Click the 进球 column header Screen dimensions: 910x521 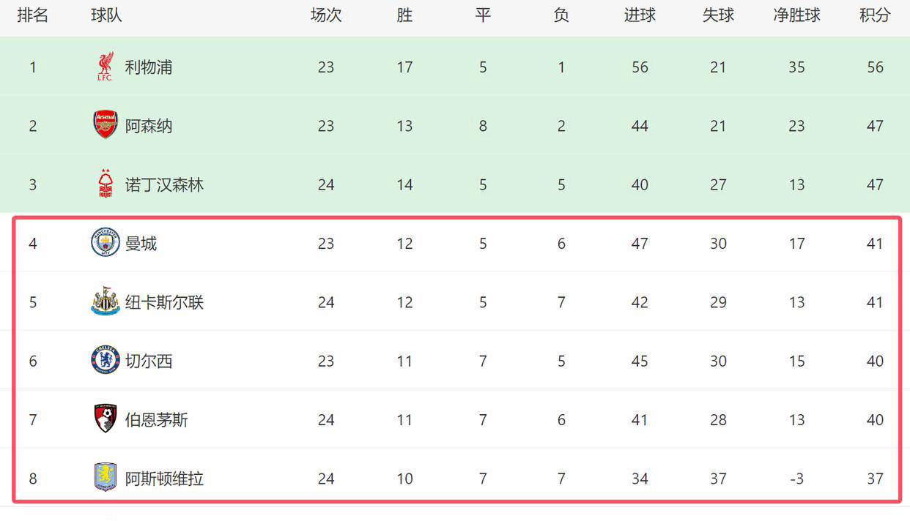(640, 15)
